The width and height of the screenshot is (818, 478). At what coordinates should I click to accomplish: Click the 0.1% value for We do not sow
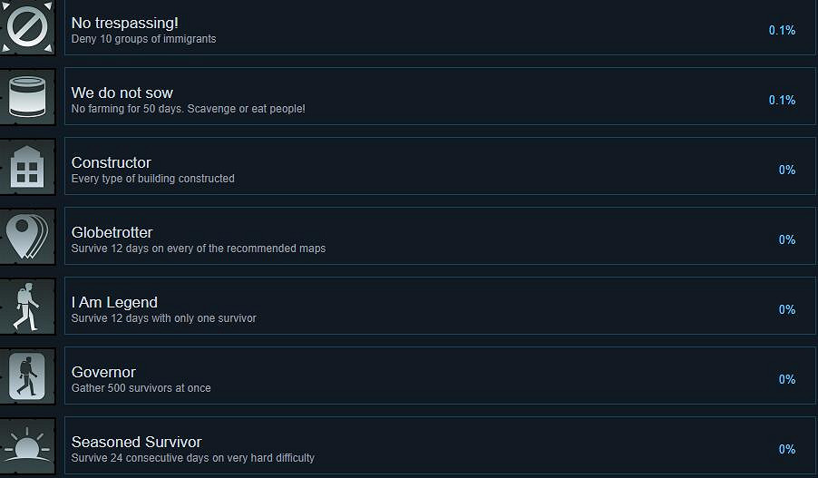[782, 100]
